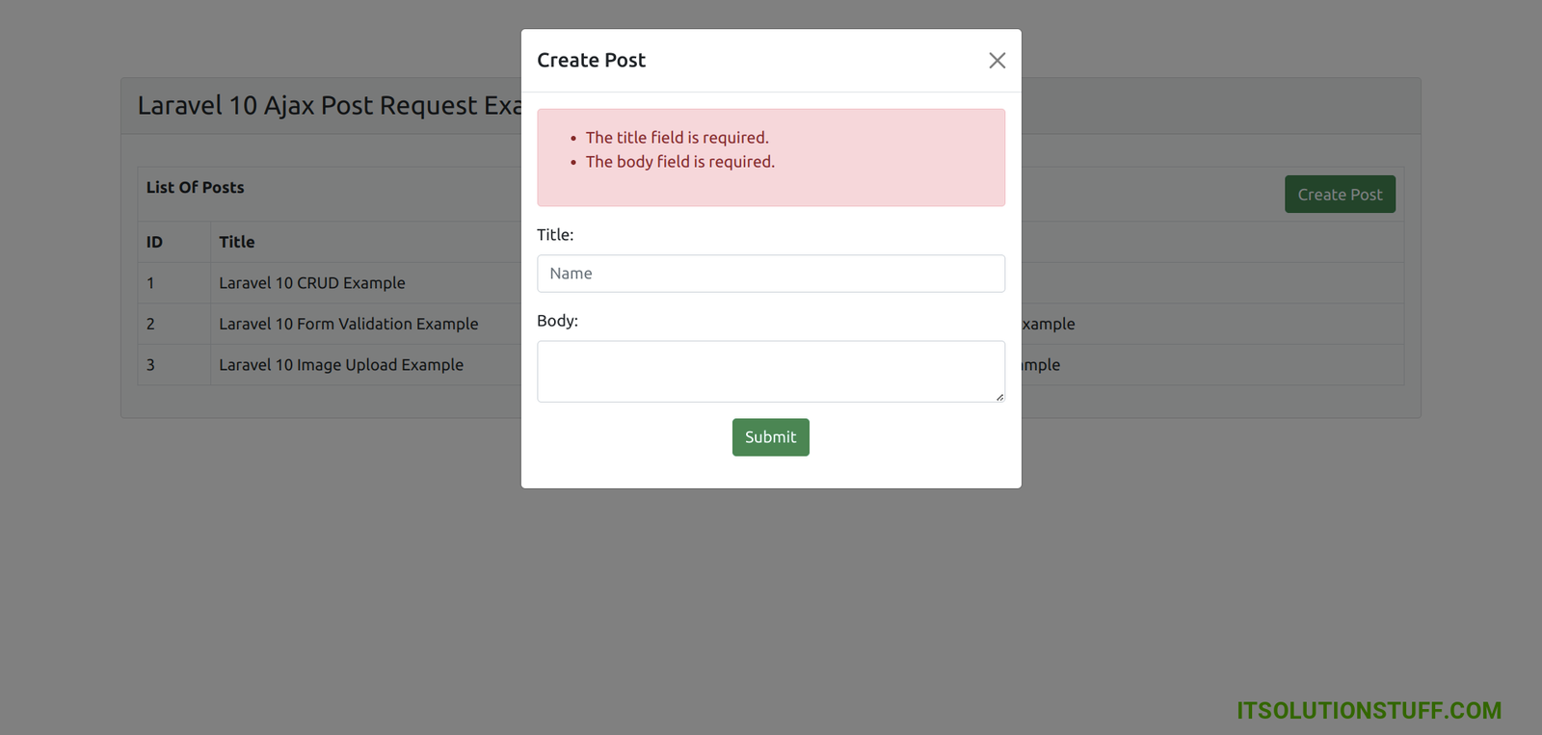This screenshot has width=1542, height=735.
Task: Select the Laravel 10 Image Upload Example row
Action: (340, 365)
